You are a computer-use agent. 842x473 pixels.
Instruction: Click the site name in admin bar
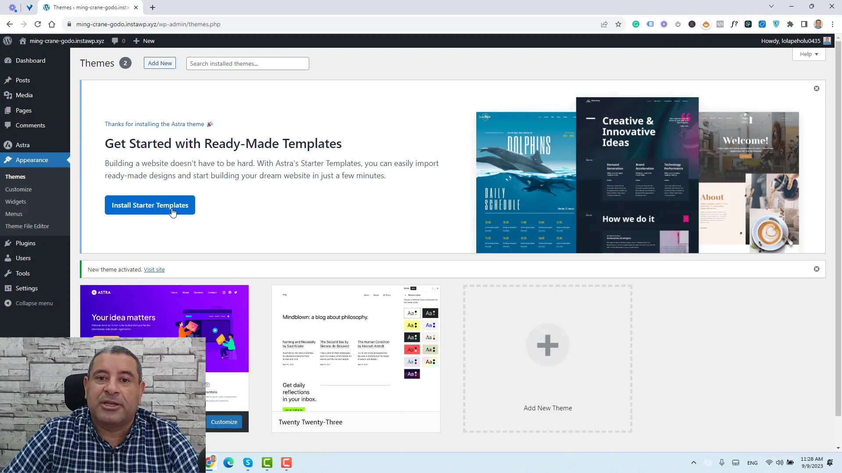tap(62, 41)
